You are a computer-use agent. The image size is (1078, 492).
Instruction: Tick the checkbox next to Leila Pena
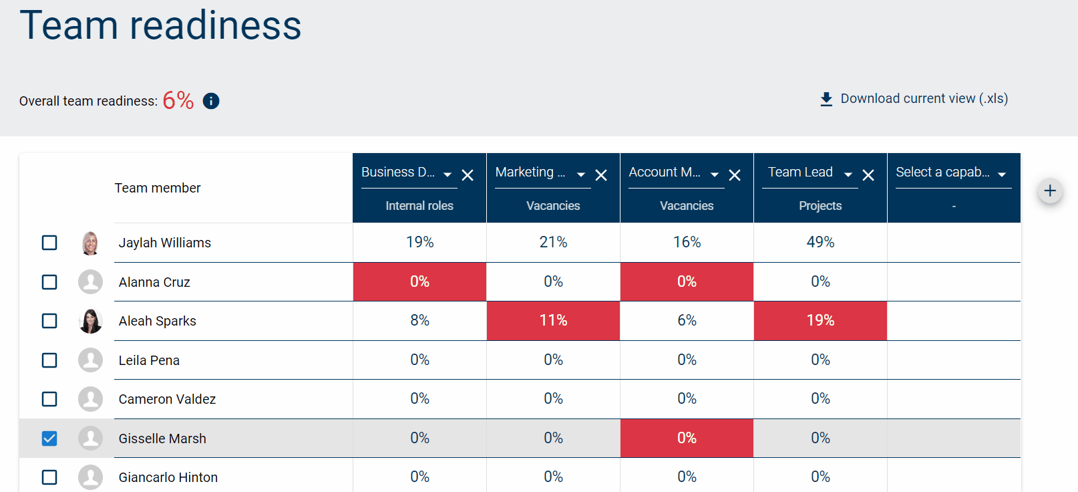tap(49, 360)
